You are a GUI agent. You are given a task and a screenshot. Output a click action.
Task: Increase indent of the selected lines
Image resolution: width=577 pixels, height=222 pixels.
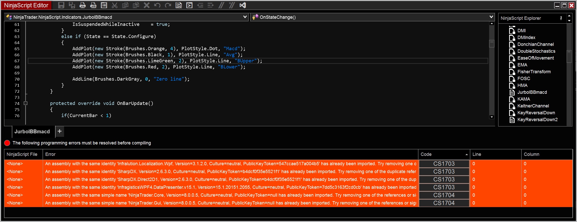[x=211, y=5]
